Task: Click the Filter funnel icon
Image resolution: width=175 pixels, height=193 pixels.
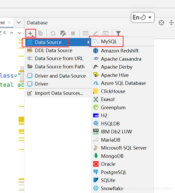Action: [118, 33]
